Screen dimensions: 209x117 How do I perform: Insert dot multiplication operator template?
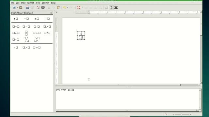point(37,27)
